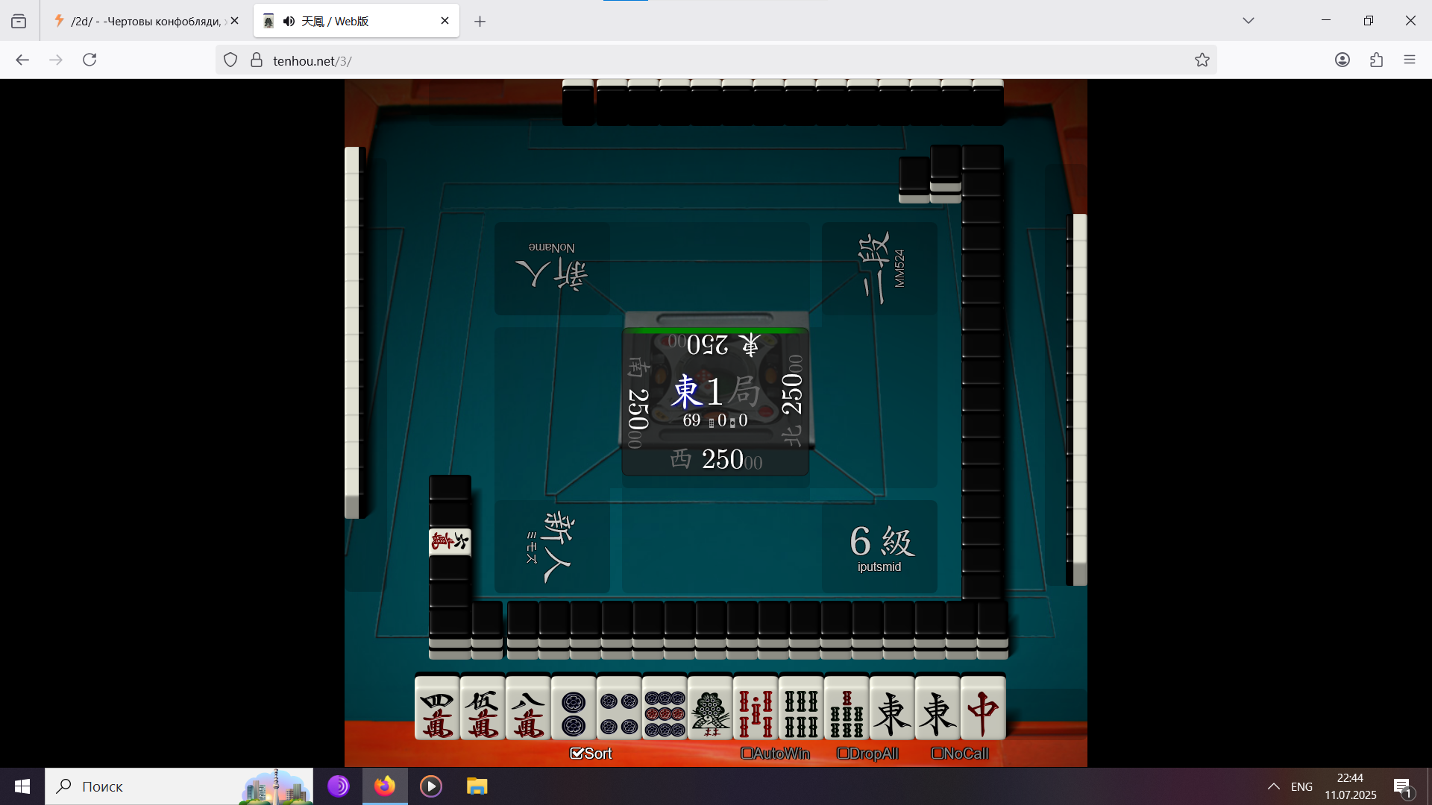1432x805 pixels.
Task: Select the two of circles tile
Action: [574, 708]
